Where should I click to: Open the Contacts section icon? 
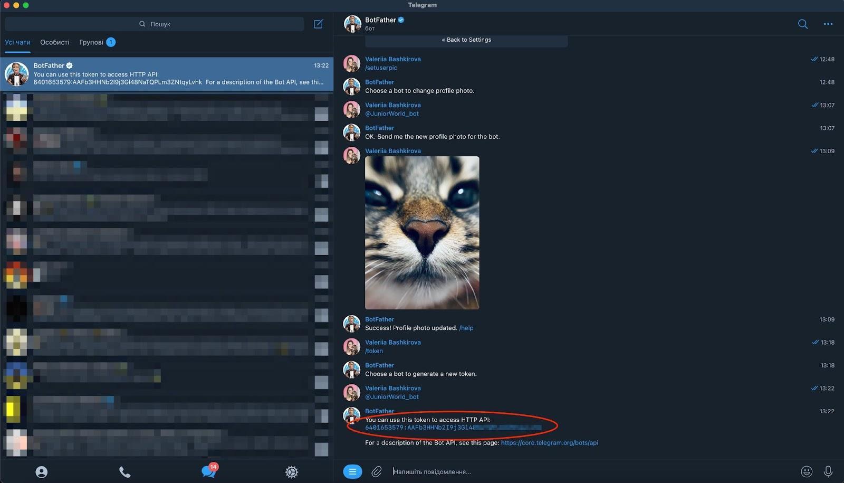[42, 471]
